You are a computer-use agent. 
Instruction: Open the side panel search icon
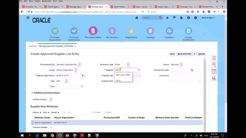click(214, 65)
